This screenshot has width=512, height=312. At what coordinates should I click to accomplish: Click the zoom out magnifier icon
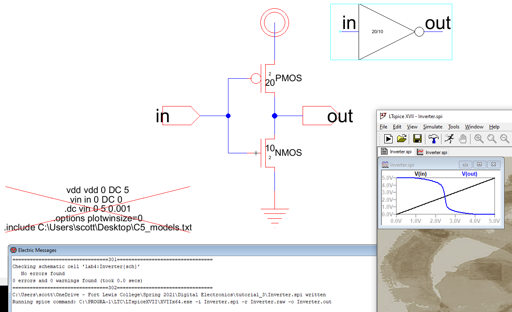pyautogui.click(x=505, y=139)
